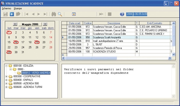Go to the previous record
180x106 pixels.
click(x=33, y=14)
